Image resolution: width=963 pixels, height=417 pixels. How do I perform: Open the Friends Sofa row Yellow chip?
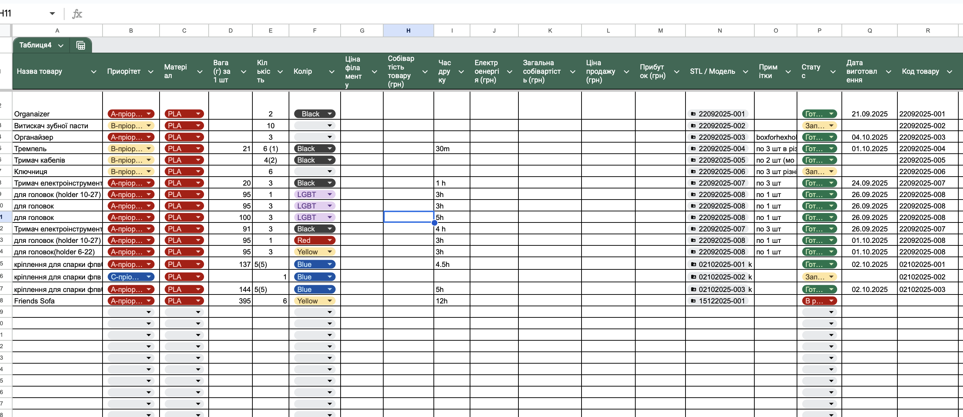click(x=314, y=301)
